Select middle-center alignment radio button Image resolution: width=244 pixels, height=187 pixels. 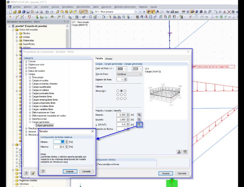point(121,95)
